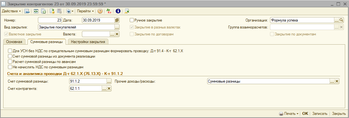
Task: Toggle Ручное закрытие checkbox
Action: click(132, 20)
